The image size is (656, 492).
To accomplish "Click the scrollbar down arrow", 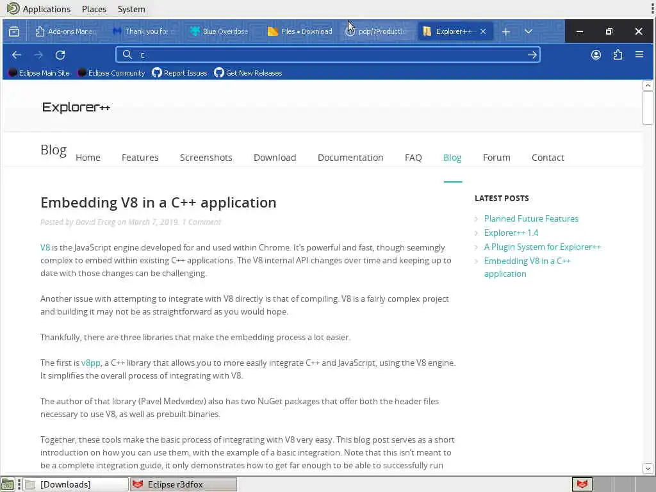I will point(648,468).
